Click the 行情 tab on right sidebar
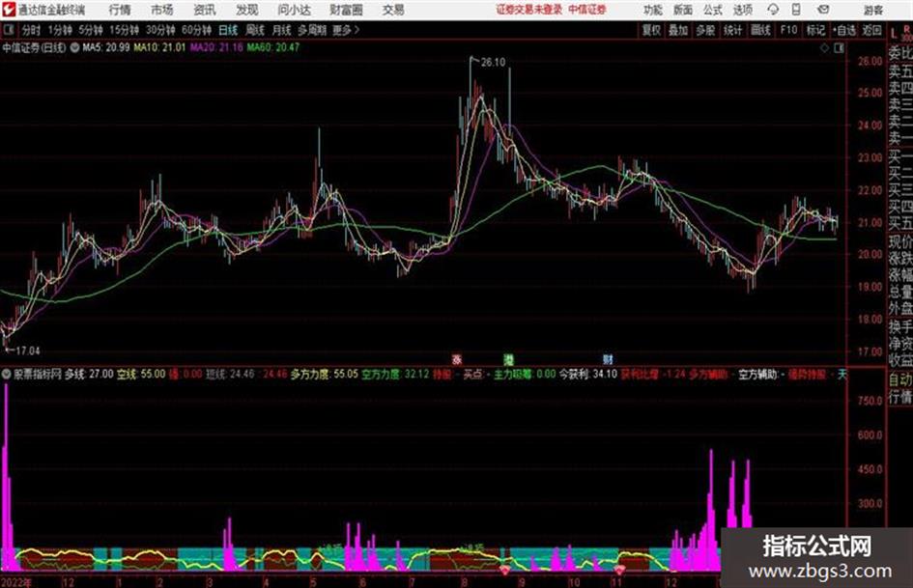The height and width of the screenshot is (588, 913). click(x=899, y=398)
